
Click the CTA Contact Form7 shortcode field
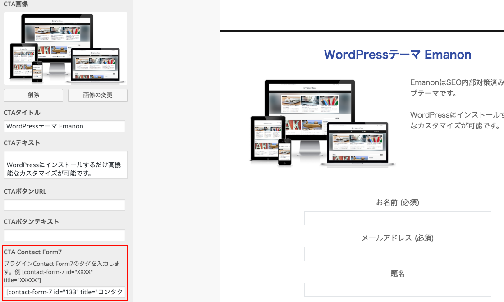(64, 292)
